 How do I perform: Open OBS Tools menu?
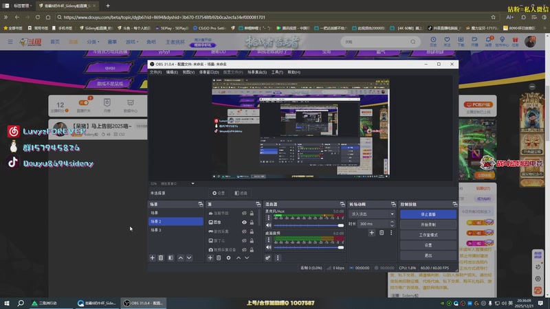pyautogui.click(x=277, y=72)
